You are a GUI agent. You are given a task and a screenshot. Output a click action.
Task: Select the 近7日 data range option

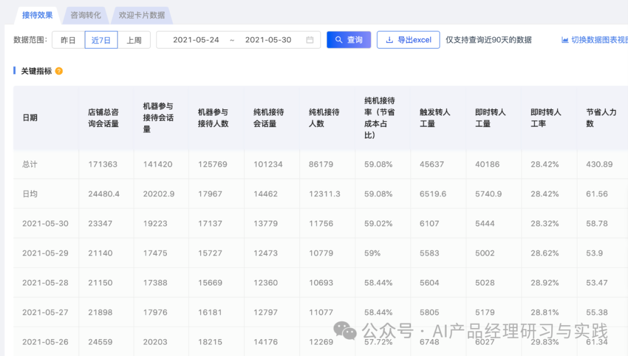[101, 40]
